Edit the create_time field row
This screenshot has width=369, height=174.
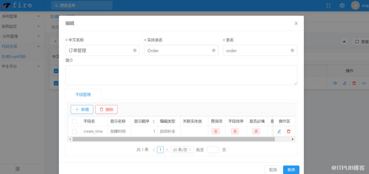(279, 131)
